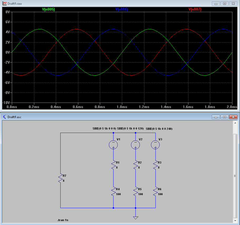
Task: Click the V1 voltage source symbol
Action: (113, 144)
